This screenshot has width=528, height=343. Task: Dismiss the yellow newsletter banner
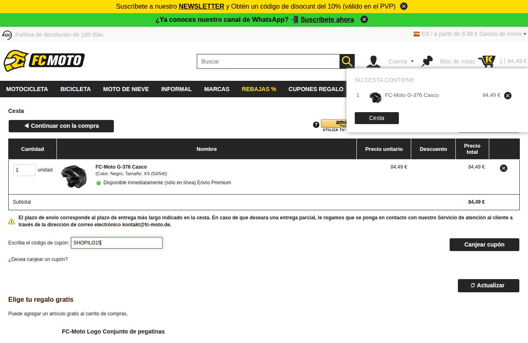coord(404,6)
